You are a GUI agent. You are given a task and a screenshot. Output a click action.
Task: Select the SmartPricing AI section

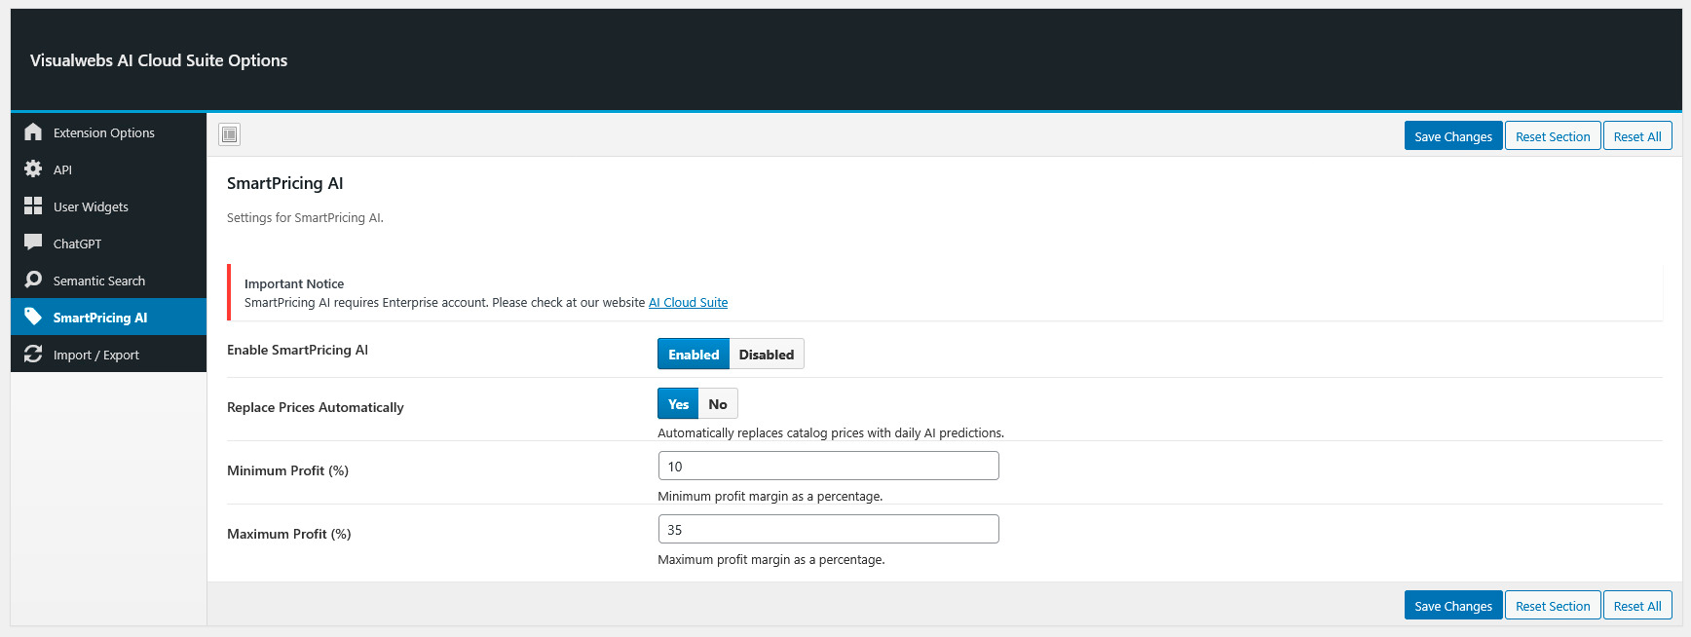pyautogui.click(x=109, y=318)
